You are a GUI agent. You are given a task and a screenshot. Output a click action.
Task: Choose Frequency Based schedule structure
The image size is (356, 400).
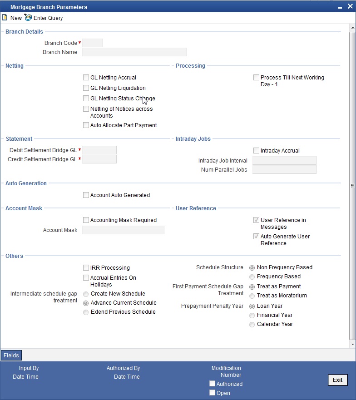click(x=252, y=277)
